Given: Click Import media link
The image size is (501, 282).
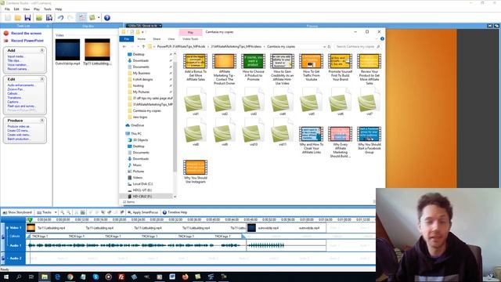Looking at the screenshot, I should 16,56.
